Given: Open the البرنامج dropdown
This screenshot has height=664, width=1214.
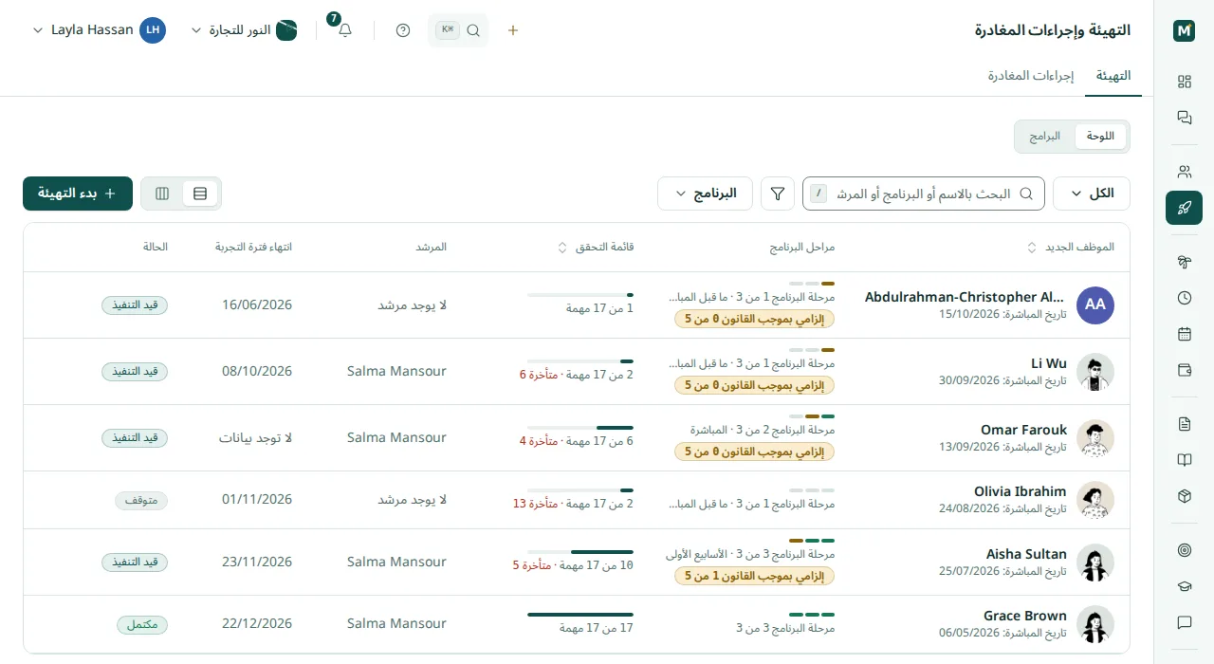Looking at the screenshot, I should click(705, 194).
